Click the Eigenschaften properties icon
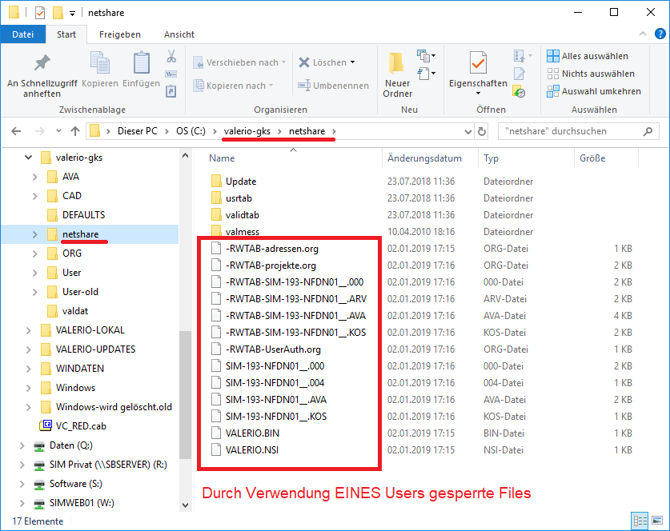 point(478,62)
